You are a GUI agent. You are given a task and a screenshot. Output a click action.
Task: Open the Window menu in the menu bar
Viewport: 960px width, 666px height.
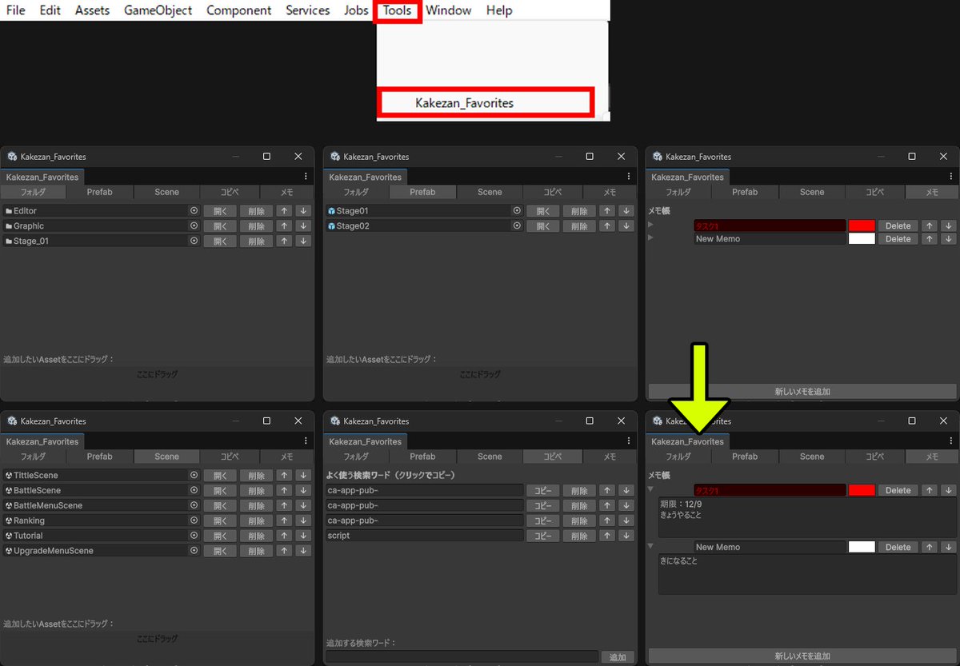[x=448, y=10]
